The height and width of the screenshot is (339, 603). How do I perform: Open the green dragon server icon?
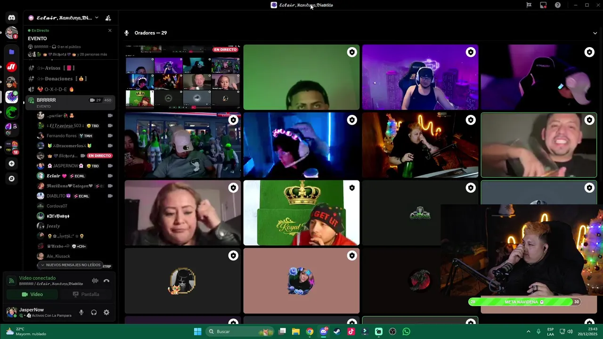pos(11,112)
